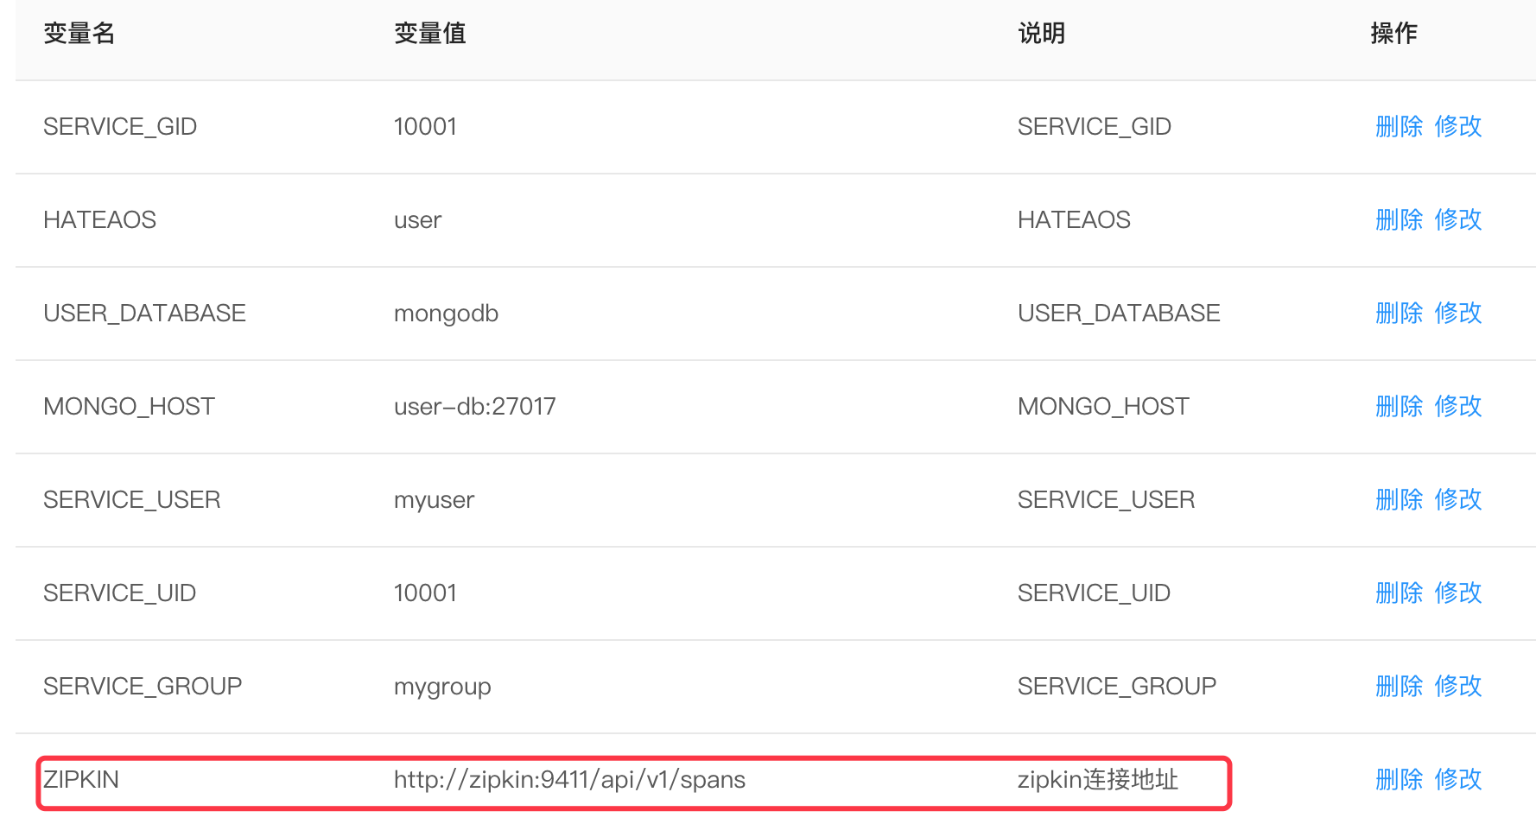Select the SERVICE_USER variable name cell
The height and width of the screenshot is (824, 1536).
(x=132, y=500)
